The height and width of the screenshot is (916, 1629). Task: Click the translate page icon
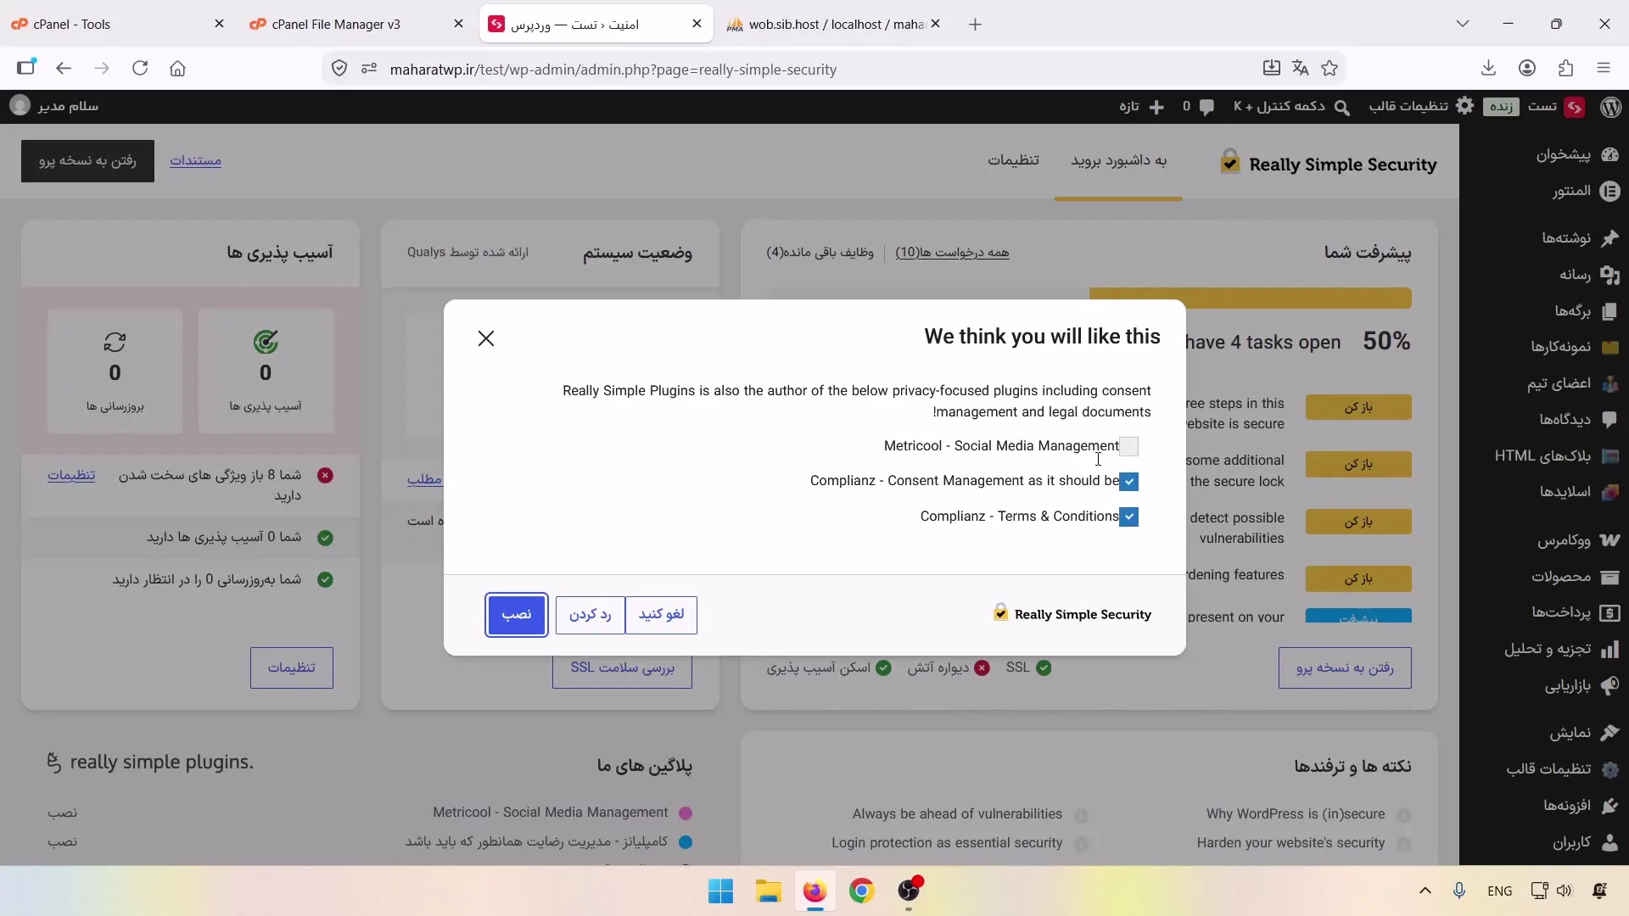1300,69
